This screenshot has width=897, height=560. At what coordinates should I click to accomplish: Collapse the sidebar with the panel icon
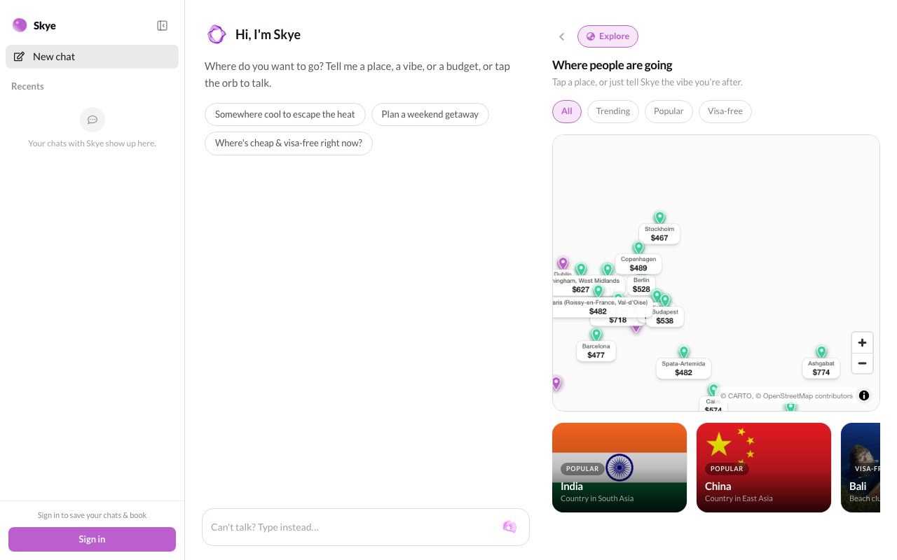coord(162,26)
